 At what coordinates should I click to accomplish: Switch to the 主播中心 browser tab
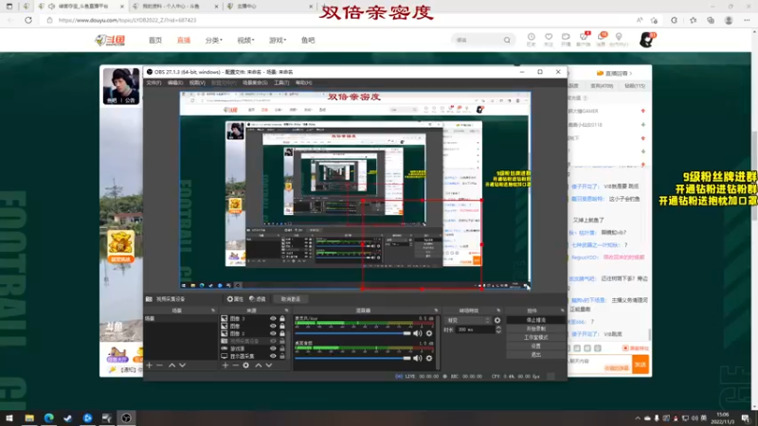[x=270, y=7]
